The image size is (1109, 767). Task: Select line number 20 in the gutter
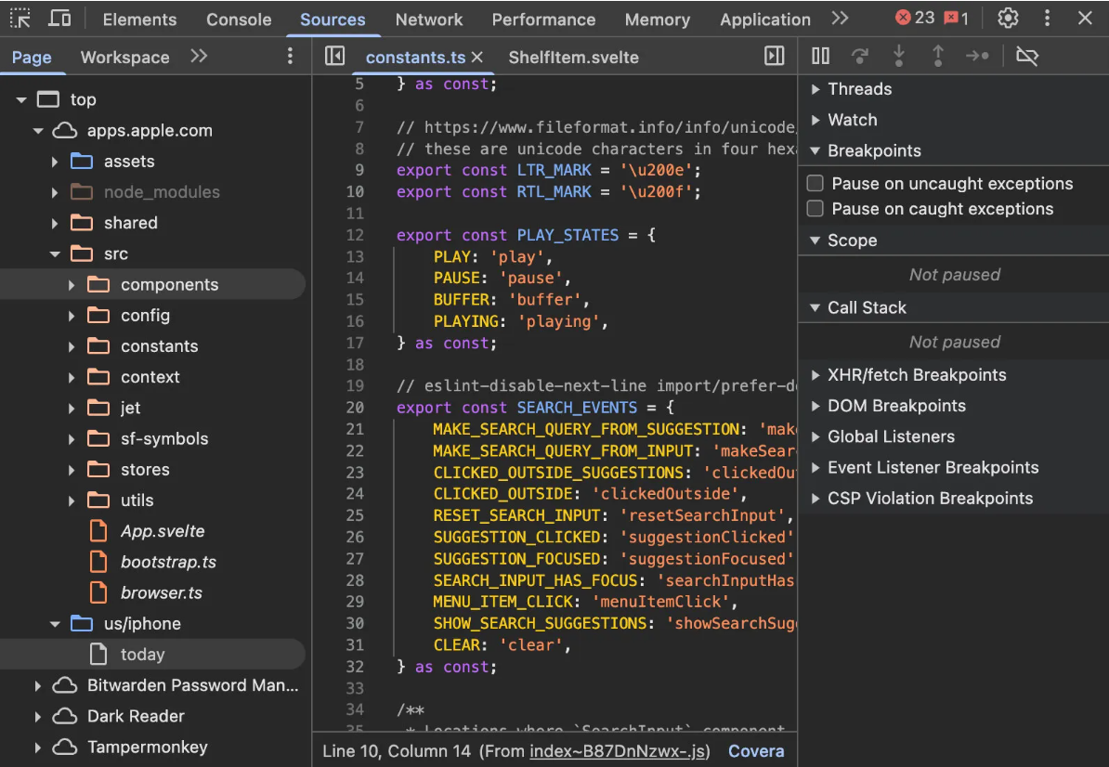click(x=355, y=407)
